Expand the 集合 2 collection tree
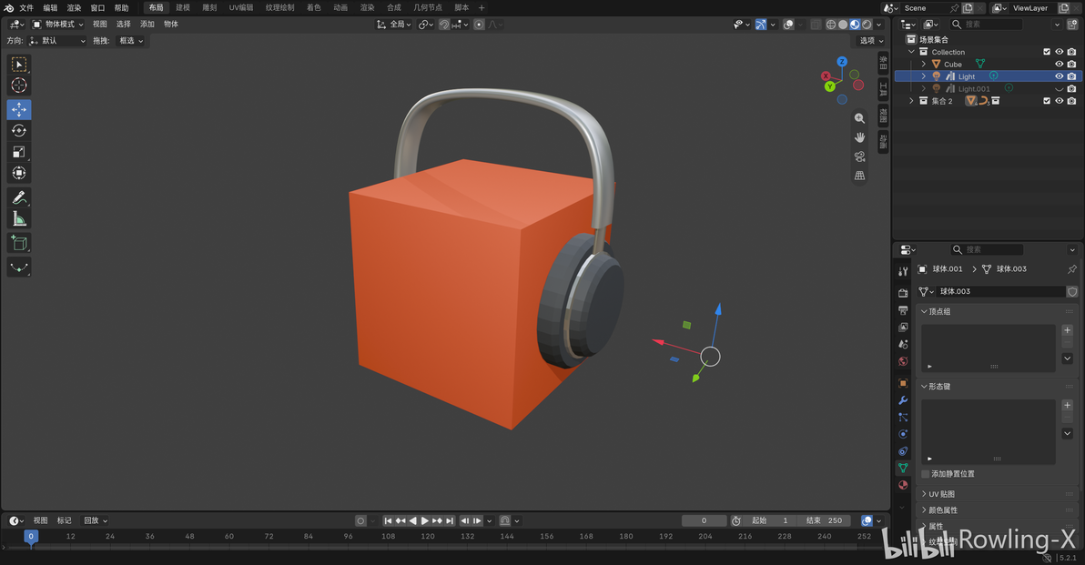 (x=911, y=101)
